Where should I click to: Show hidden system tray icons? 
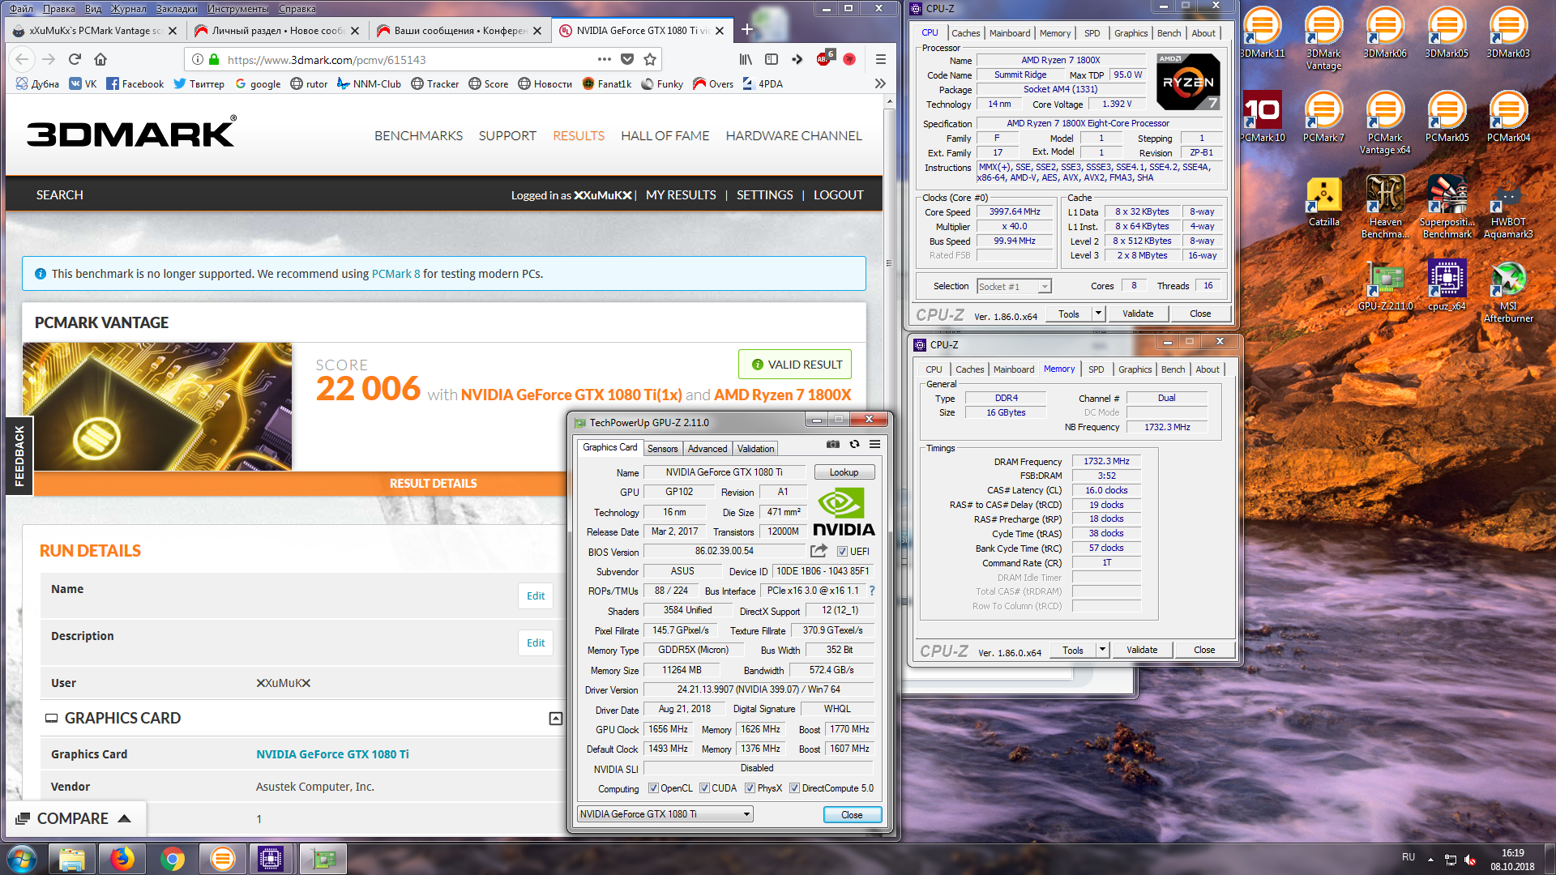1430,860
